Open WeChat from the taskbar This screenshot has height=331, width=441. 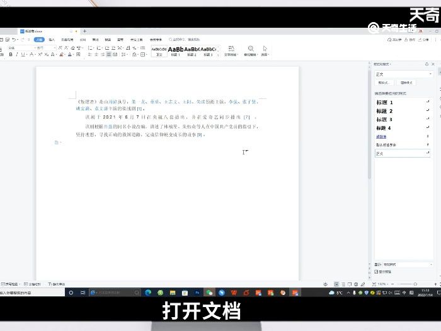[209, 293]
